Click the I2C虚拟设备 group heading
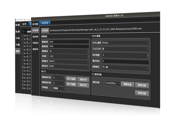Screen dimensions: 177x128 pos(97,74)
